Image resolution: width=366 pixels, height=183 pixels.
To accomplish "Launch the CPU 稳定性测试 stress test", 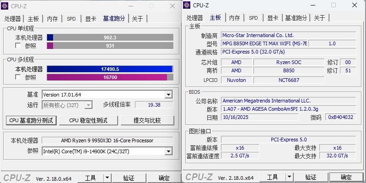I will click(x=88, y=120).
